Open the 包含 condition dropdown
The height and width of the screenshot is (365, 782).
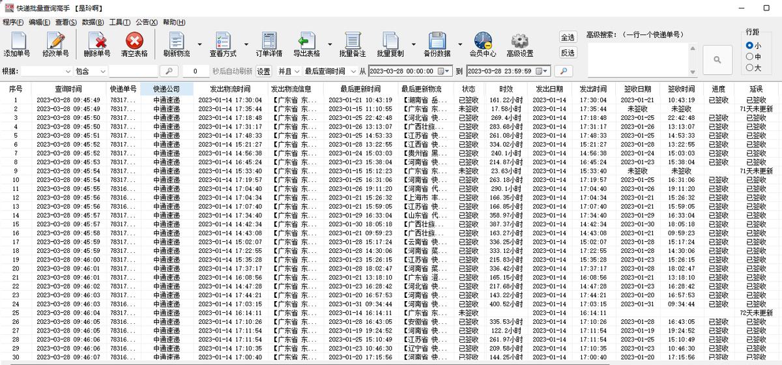tap(90, 71)
